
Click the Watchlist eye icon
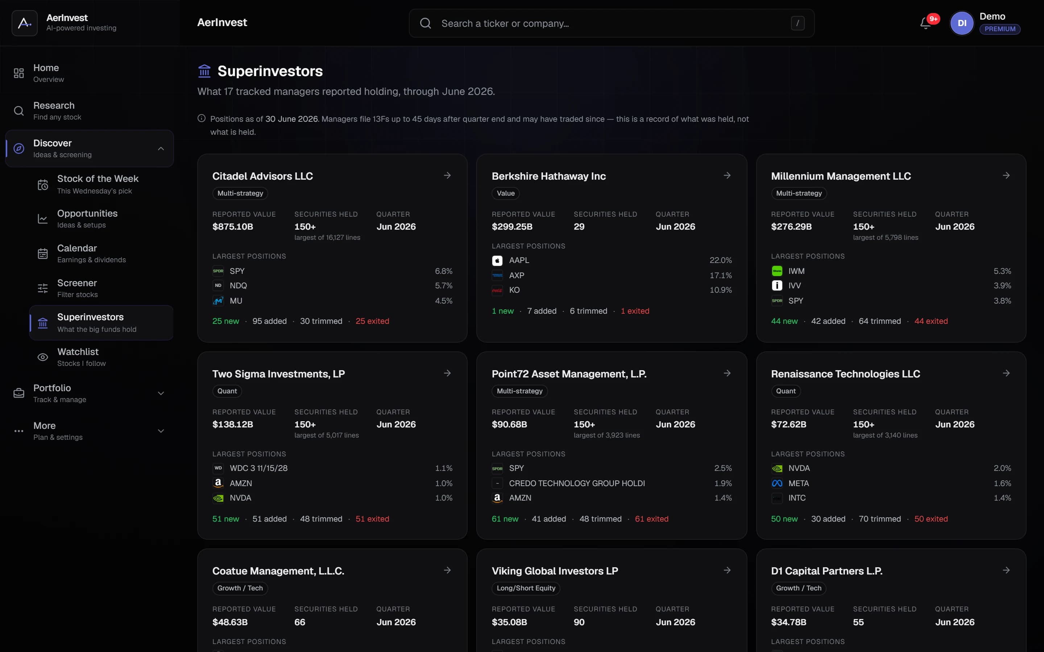(x=43, y=357)
